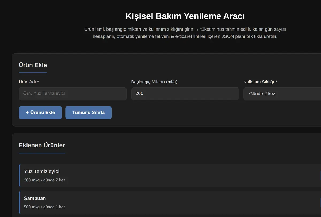Click the Ürün Adı * label

29,82
